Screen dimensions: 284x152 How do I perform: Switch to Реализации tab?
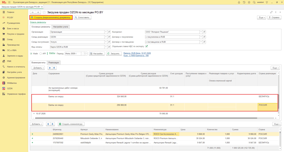pyautogui.click(x=54, y=63)
